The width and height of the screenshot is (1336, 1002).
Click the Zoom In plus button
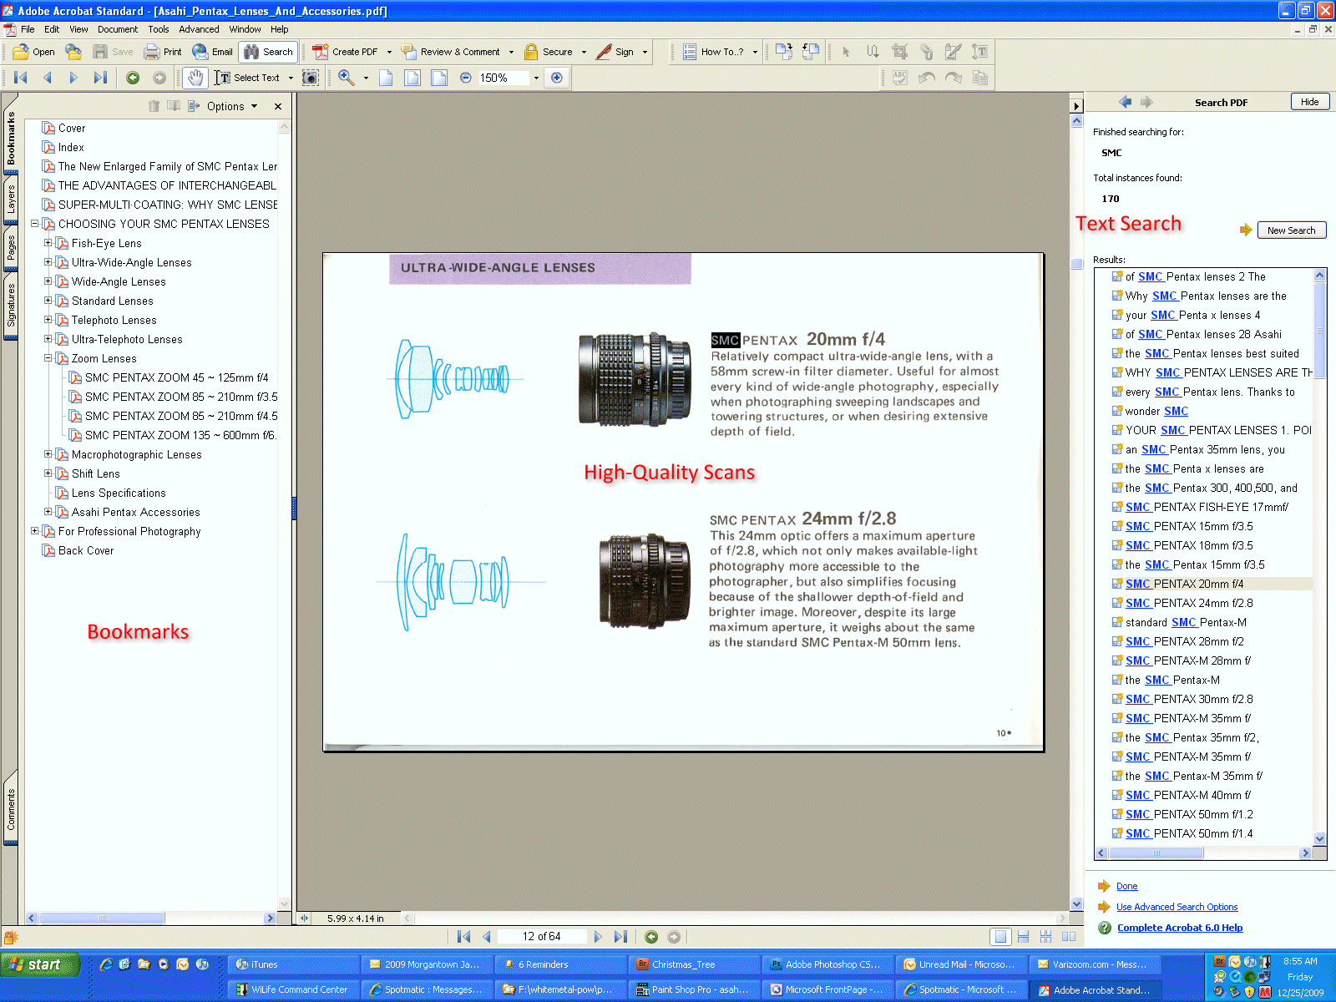(x=557, y=78)
